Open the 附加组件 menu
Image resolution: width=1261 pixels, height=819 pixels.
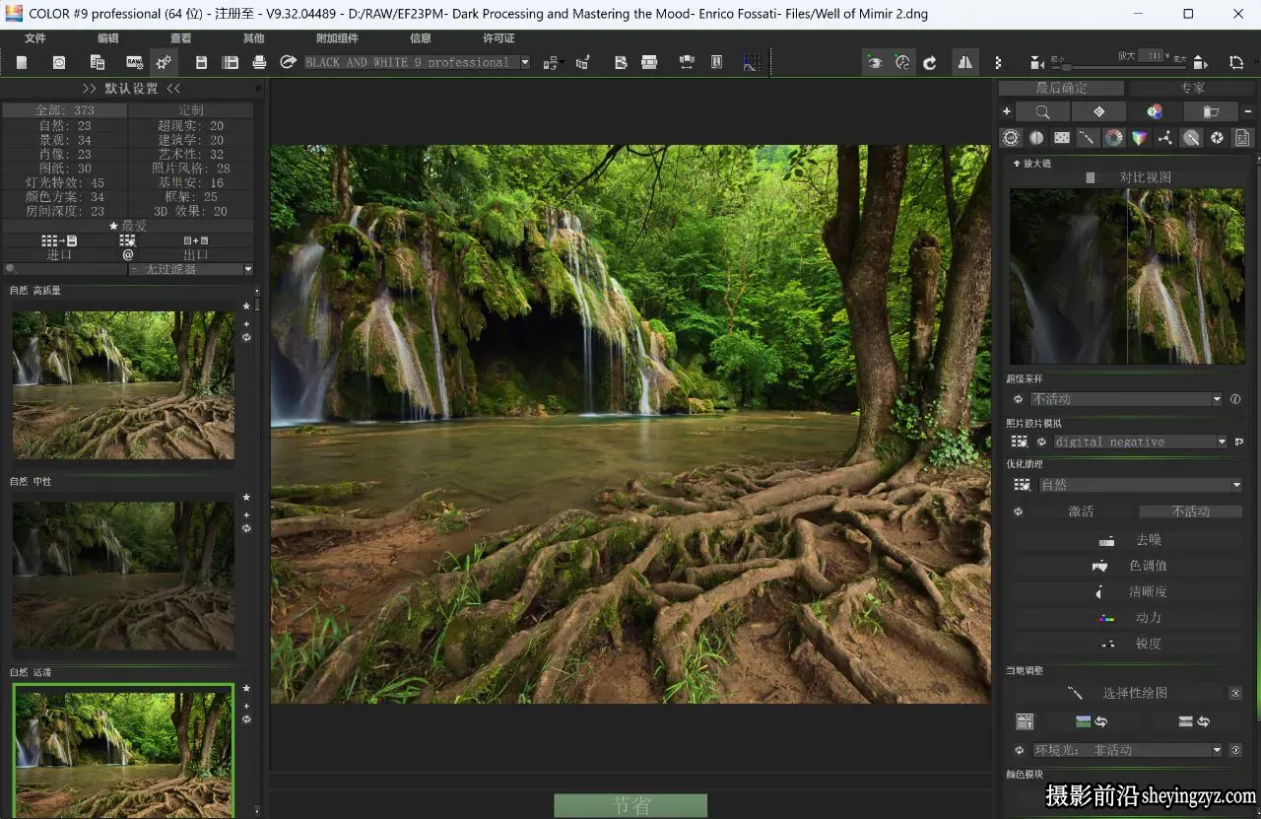(x=337, y=37)
